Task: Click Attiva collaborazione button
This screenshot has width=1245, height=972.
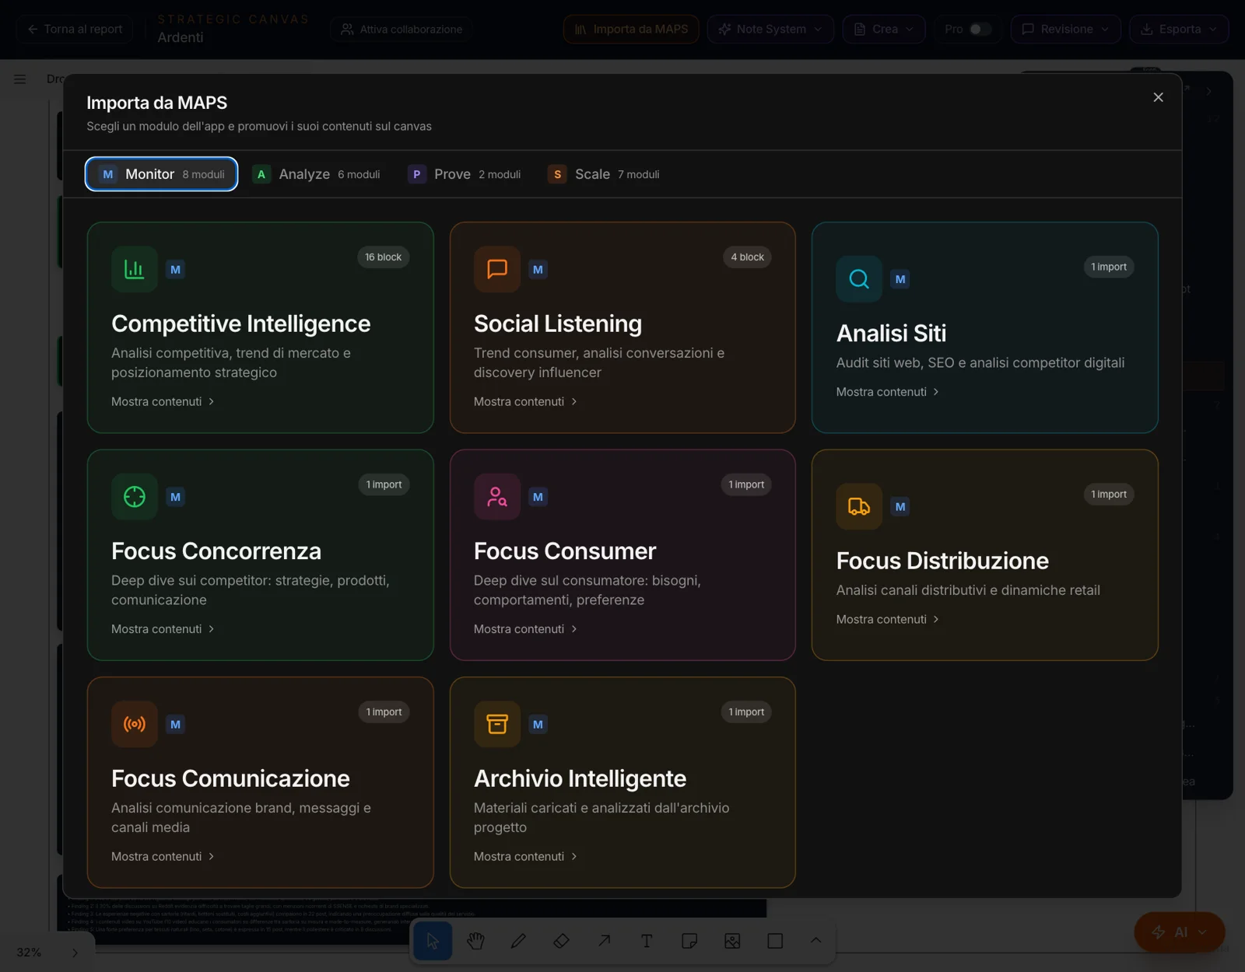Action: [x=402, y=29]
